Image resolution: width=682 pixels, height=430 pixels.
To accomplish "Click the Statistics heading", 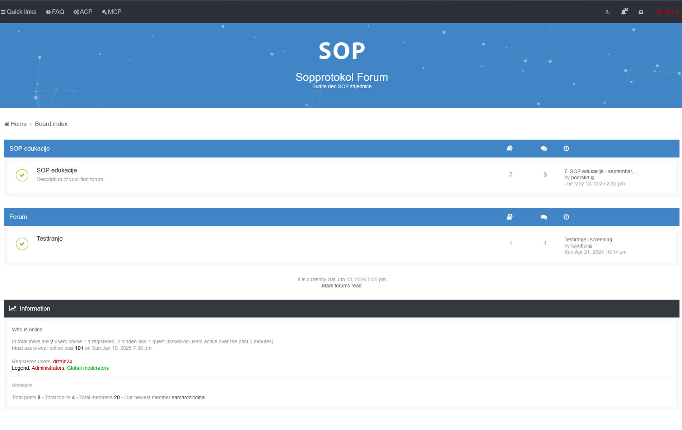I will pyautogui.click(x=22, y=386).
